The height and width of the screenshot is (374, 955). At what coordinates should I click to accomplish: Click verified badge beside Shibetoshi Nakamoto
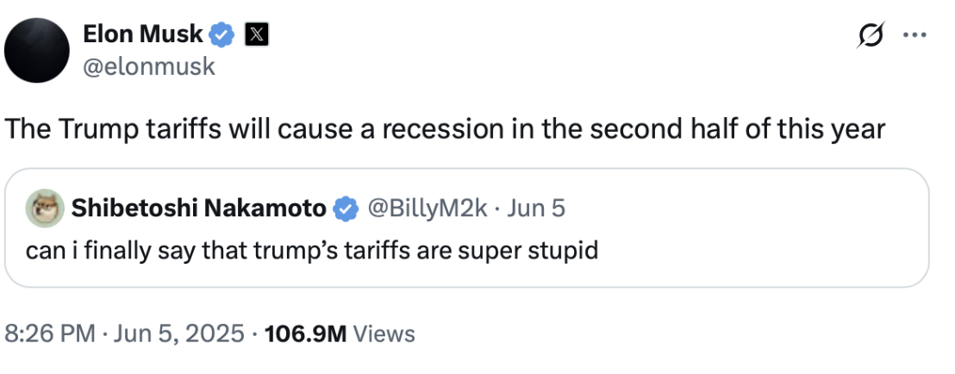(346, 208)
